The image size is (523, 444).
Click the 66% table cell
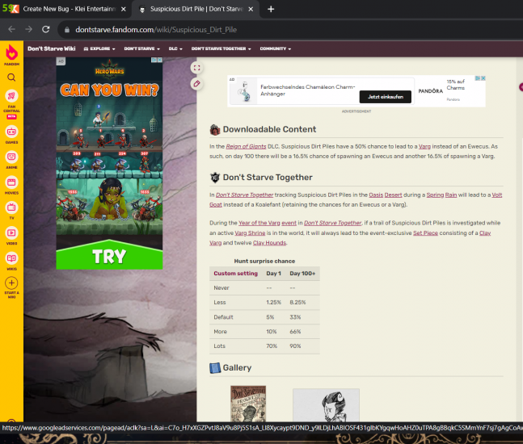pos(295,332)
